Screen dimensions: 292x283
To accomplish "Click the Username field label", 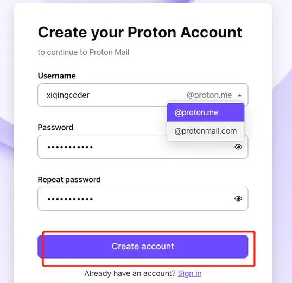I will (56, 76).
